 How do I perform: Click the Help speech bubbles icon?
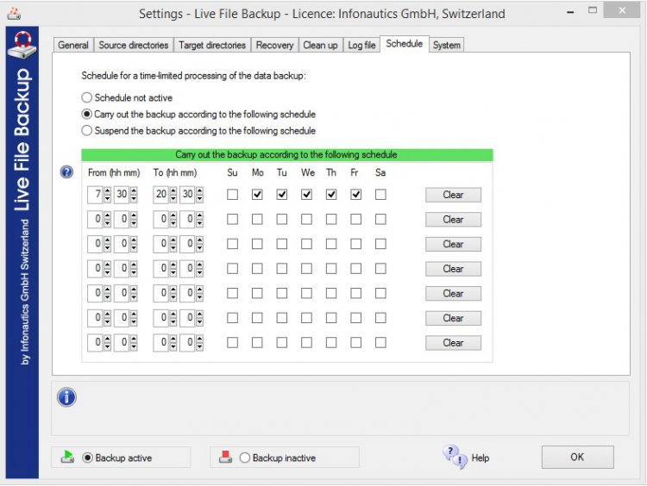455,458
